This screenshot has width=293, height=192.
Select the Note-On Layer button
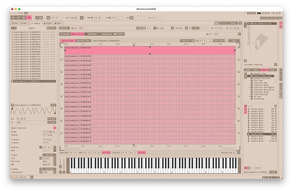(68, 40)
